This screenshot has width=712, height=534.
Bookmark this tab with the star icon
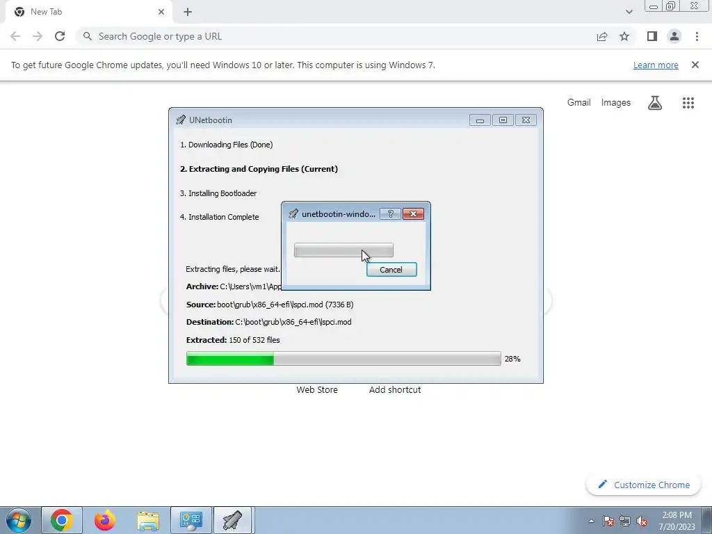point(624,36)
